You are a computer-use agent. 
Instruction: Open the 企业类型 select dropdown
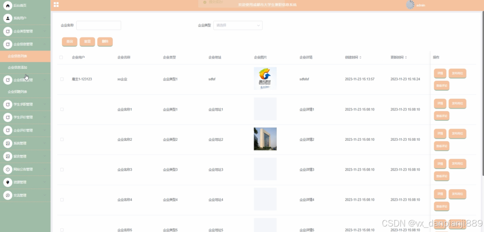tap(238, 25)
